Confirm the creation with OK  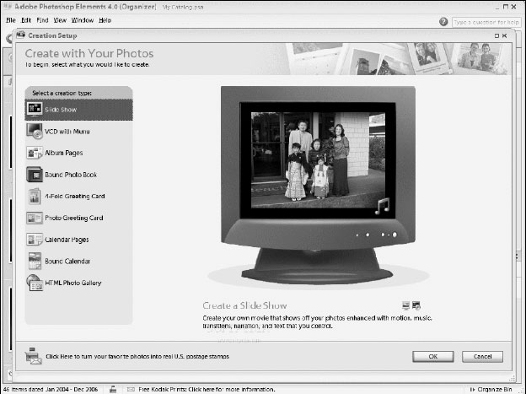click(433, 356)
